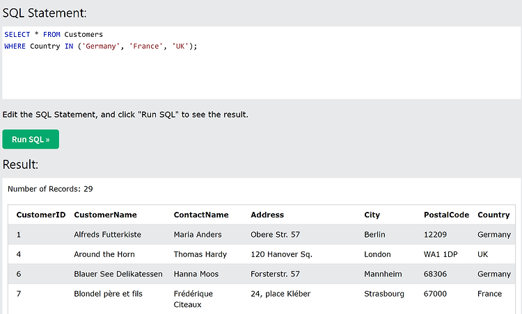Click the Number of Records text

click(50, 189)
